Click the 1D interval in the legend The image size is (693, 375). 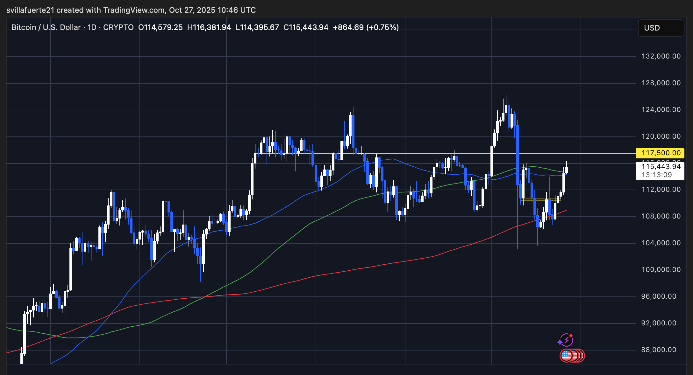(92, 27)
